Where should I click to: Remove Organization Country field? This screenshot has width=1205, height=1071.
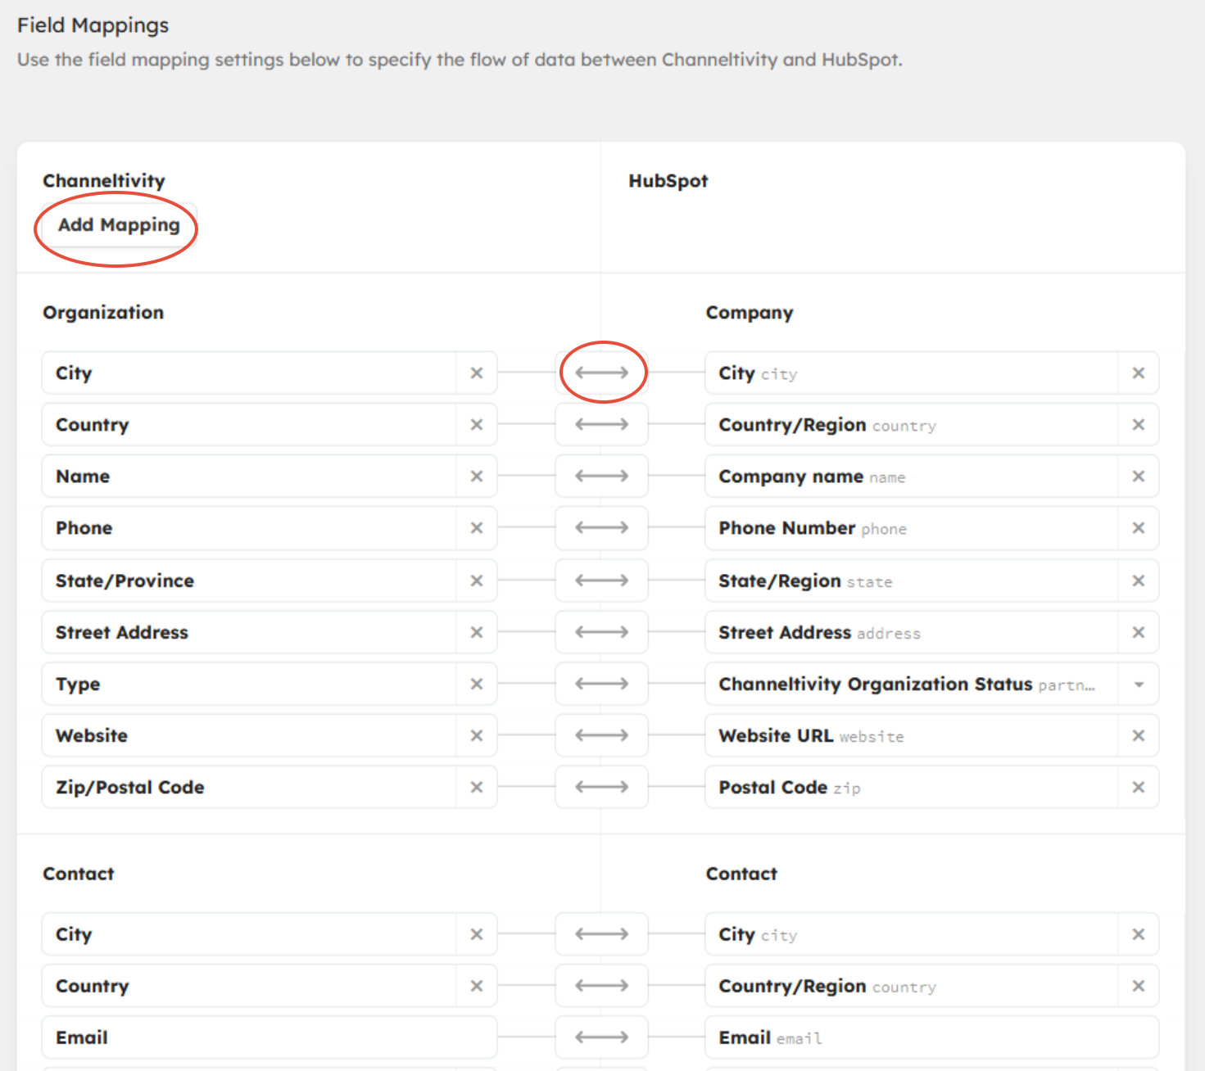coord(477,425)
